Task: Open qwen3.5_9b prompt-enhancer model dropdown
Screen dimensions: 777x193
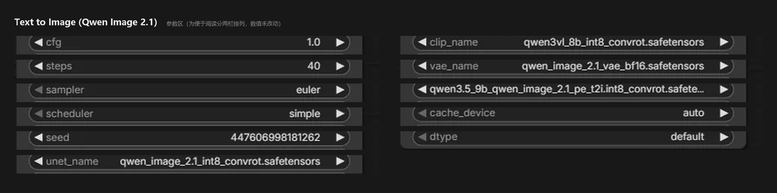Action: point(573,89)
